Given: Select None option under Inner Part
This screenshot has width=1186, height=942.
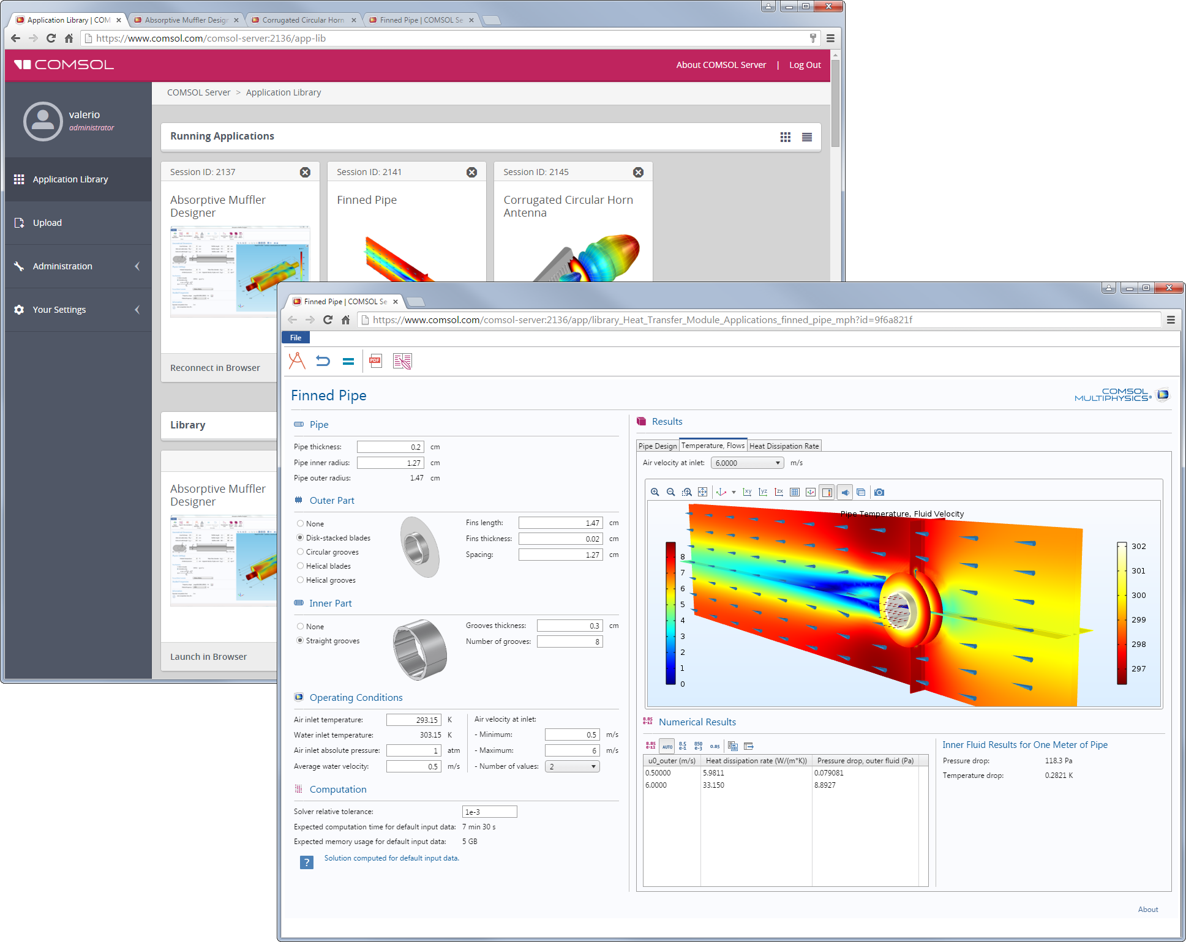Looking at the screenshot, I should coord(300,626).
